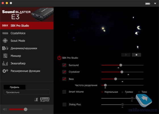The height and width of the screenshot is (114, 159).
Task: Mute via the master volume speaker icon
Action: pyautogui.click(x=5, y=109)
